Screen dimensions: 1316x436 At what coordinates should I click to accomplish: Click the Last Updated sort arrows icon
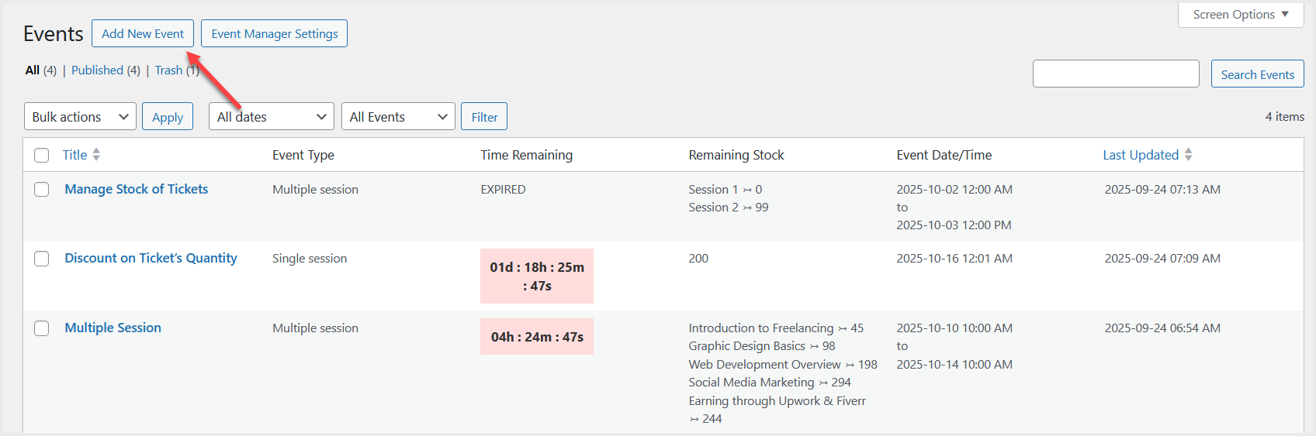pyautogui.click(x=1188, y=155)
